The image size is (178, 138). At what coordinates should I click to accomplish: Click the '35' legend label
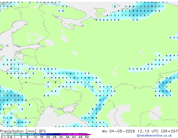click(x=67, y=137)
